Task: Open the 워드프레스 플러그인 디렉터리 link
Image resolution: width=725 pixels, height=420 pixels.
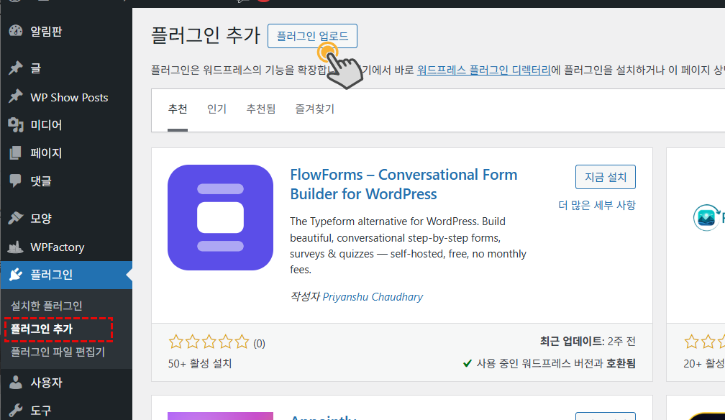Action: 483,70
